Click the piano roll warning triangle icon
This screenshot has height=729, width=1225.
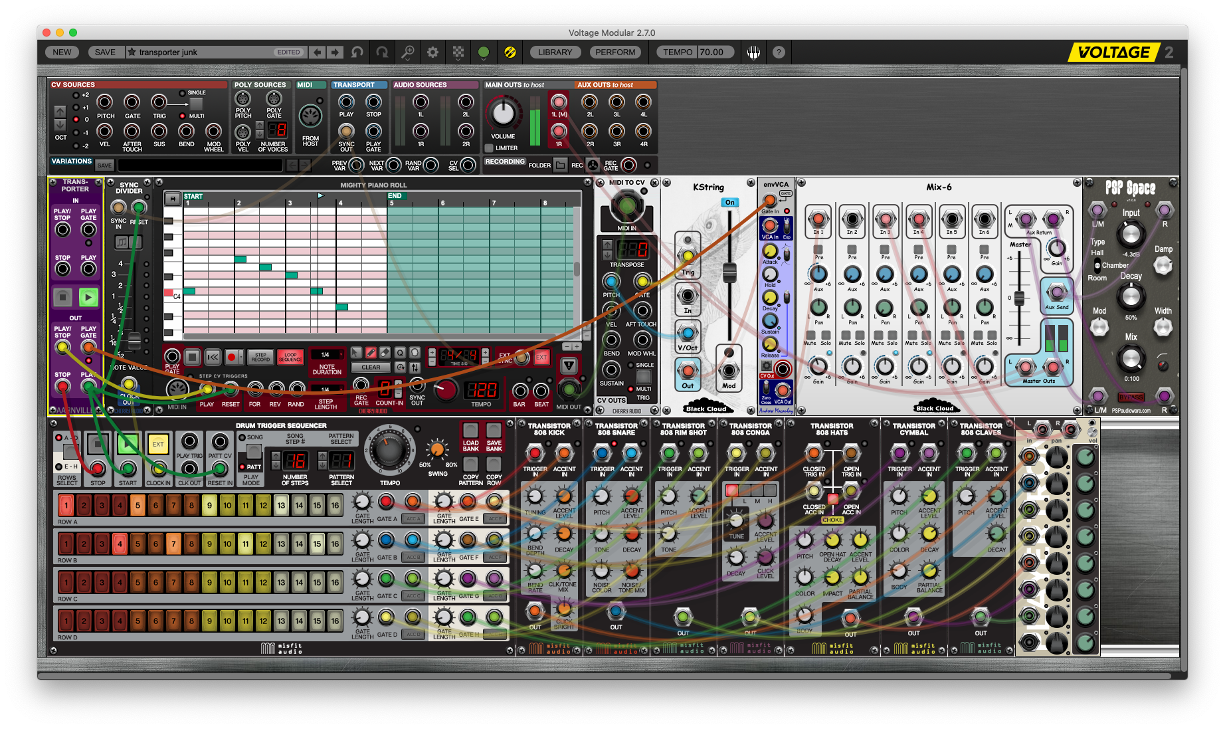[569, 365]
